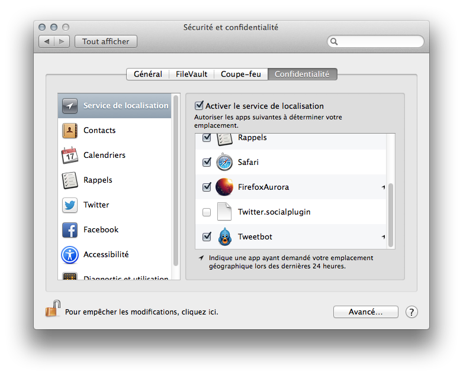Go back with the left arrow button
The width and height of the screenshot is (463, 376).
coord(46,41)
